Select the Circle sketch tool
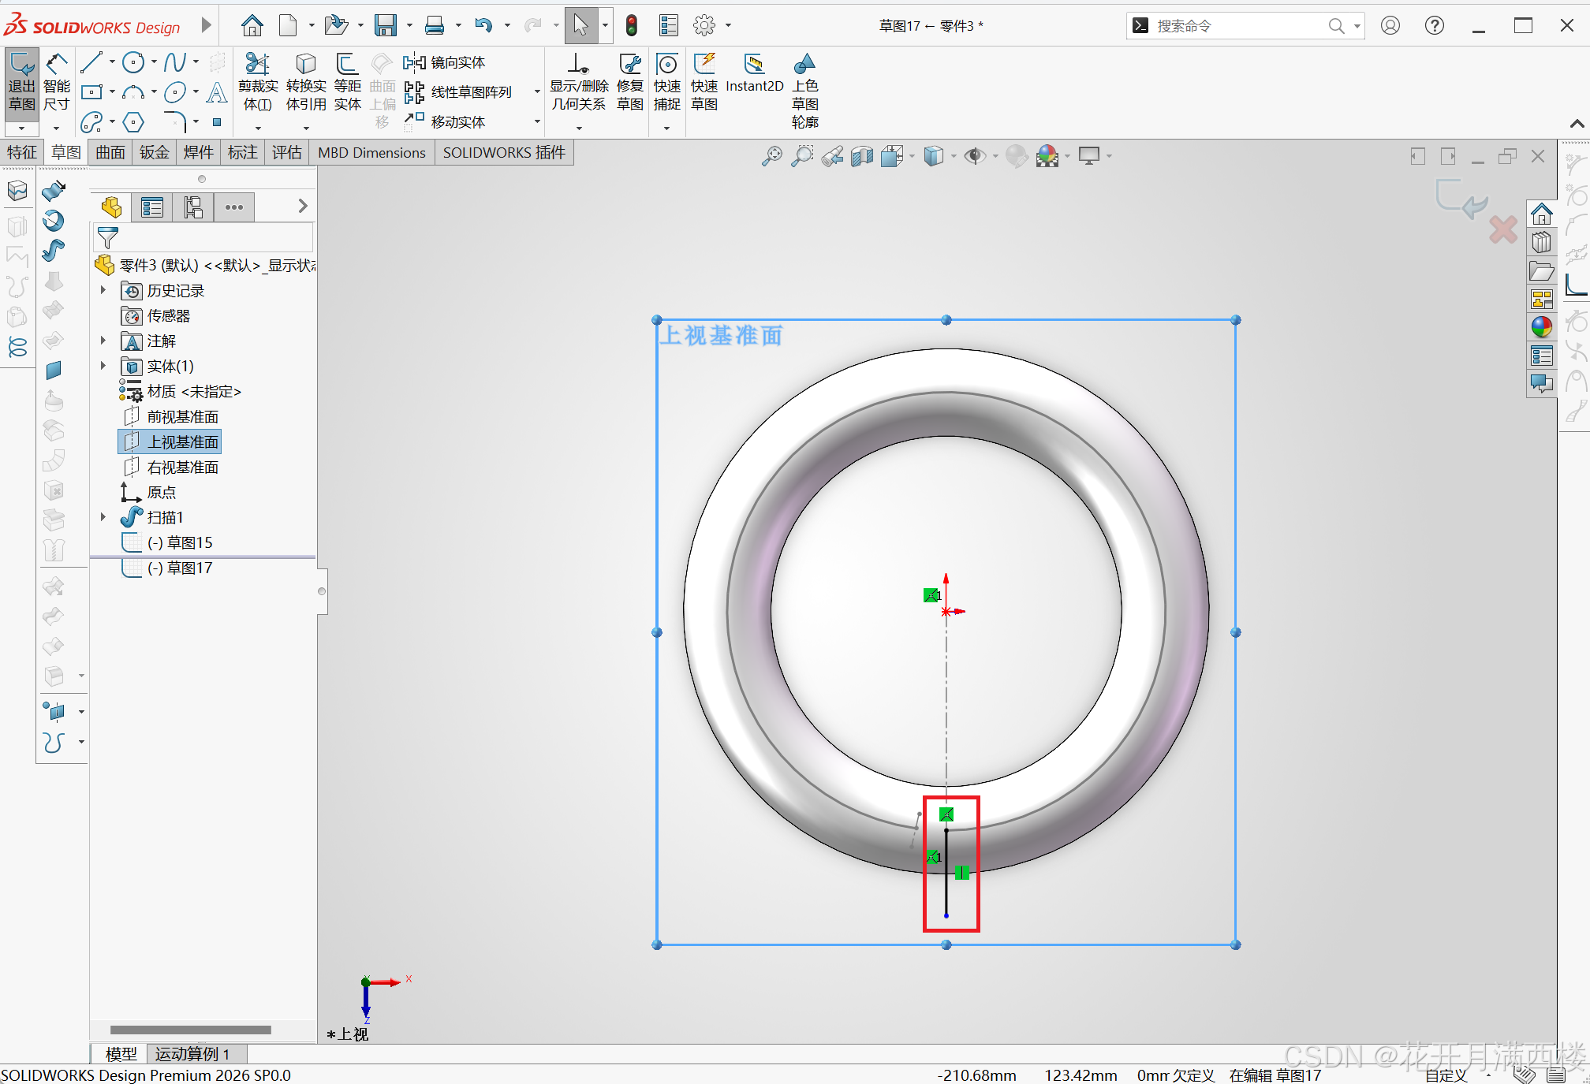Screen dimensions: 1590x1084 (x=133, y=62)
